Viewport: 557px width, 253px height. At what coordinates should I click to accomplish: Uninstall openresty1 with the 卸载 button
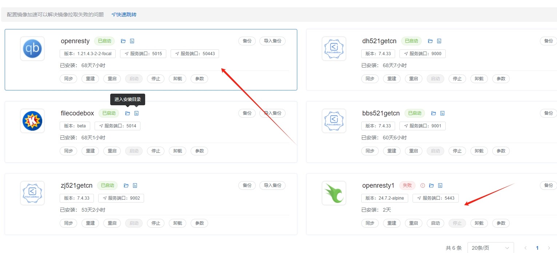pos(479,223)
